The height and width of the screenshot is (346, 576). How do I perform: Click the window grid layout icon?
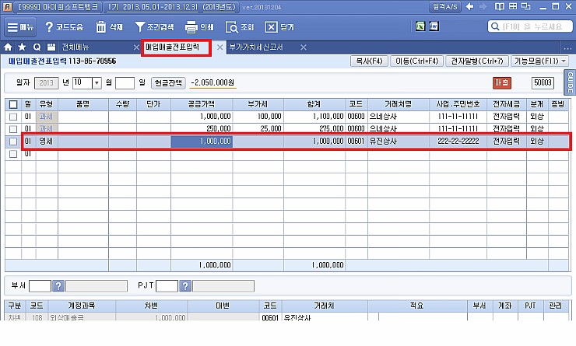point(513,6)
